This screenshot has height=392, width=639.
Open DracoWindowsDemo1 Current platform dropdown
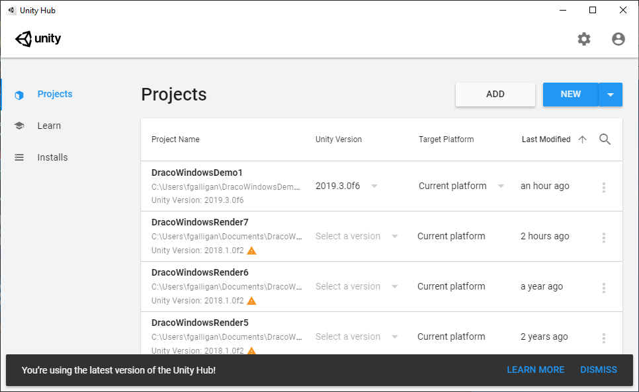point(461,186)
